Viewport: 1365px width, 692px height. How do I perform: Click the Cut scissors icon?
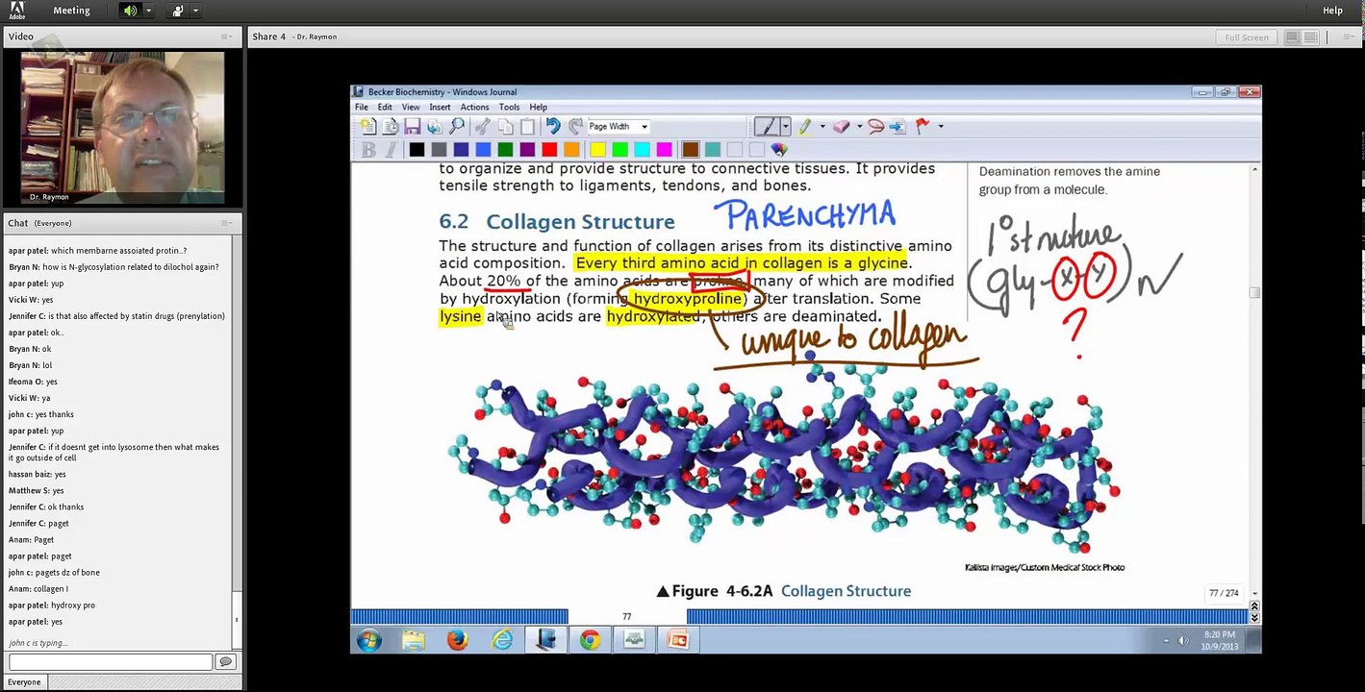483,126
